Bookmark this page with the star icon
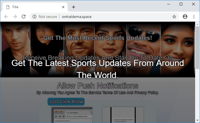This screenshot has height=123, width=200. (174, 17)
